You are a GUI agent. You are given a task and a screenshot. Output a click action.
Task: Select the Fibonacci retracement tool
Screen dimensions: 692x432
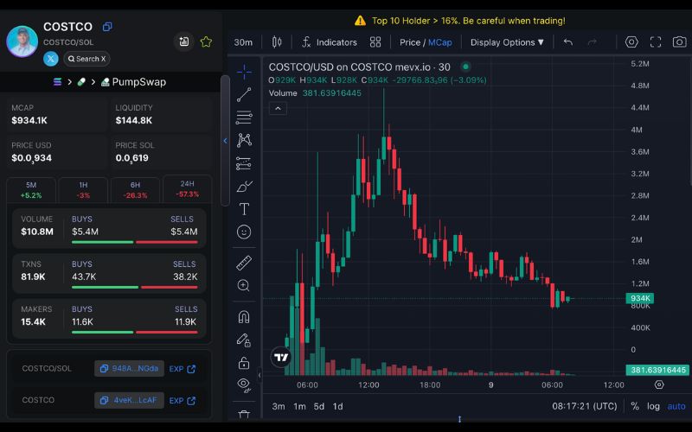coord(244,118)
